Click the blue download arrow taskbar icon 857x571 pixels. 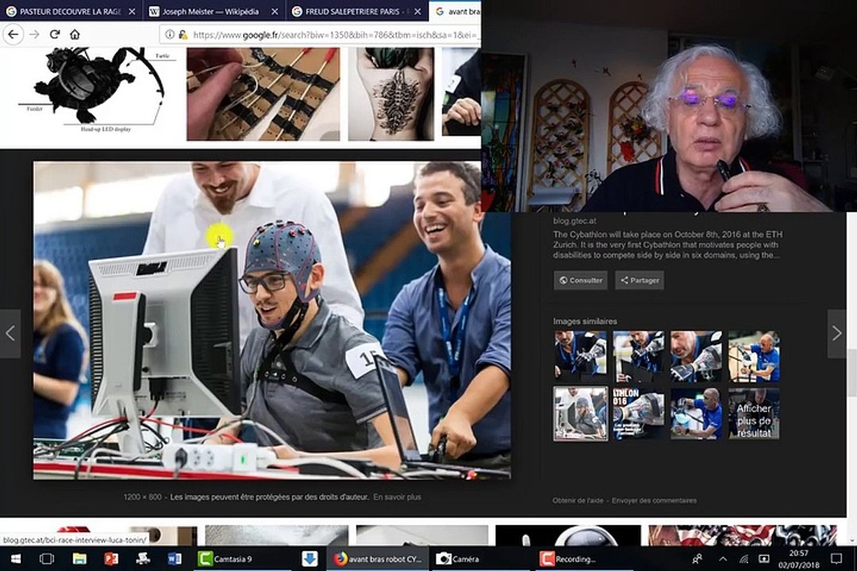(310, 559)
